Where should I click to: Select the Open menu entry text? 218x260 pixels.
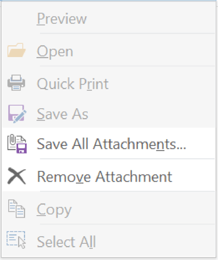click(55, 52)
